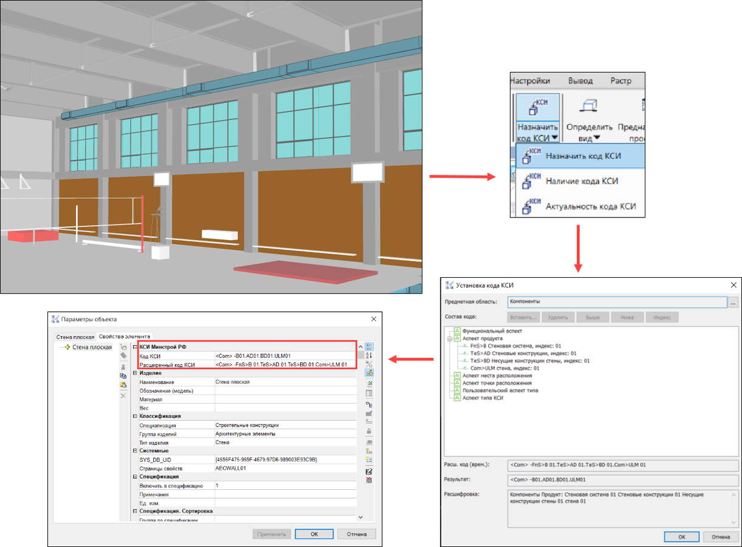The width and height of the screenshot is (742, 547).
Task: Click OK in Установка кода КСИ dialog
Action: point(681,537)
